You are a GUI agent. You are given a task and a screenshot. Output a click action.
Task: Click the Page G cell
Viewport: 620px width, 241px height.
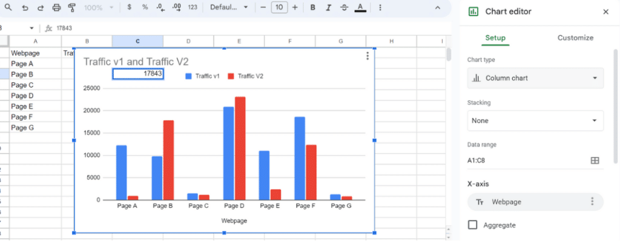click(x=36, y=127)
